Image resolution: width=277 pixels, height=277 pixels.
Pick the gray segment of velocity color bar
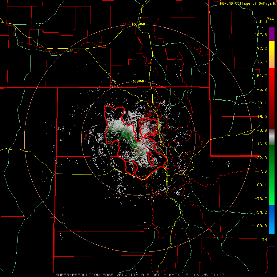click(x=272, y=137)
